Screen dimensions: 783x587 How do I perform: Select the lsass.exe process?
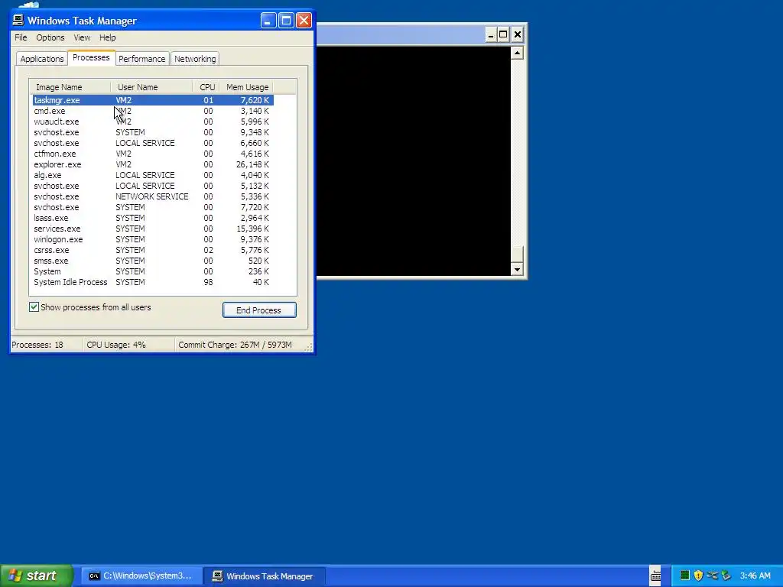(152, 218)
